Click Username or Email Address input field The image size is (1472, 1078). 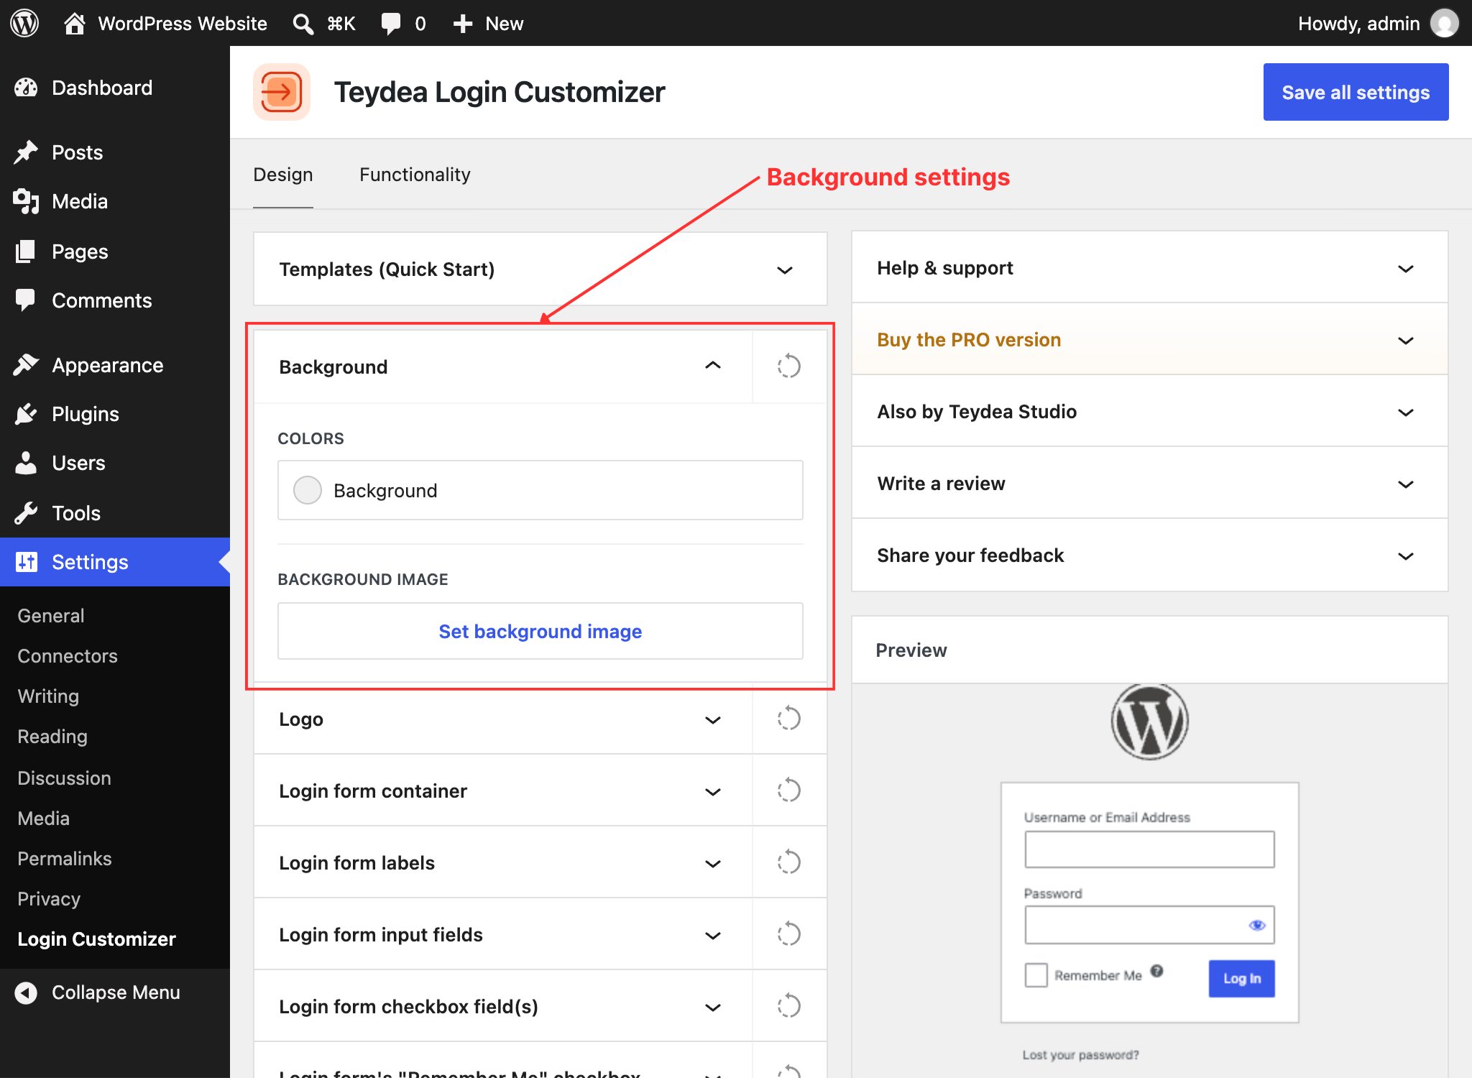1149,849
